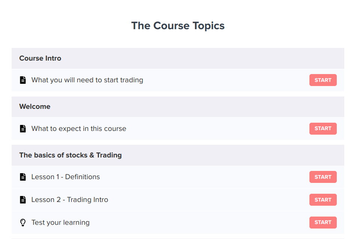Start the 'What you will need to start trading' topic

(x=323, y=80)
